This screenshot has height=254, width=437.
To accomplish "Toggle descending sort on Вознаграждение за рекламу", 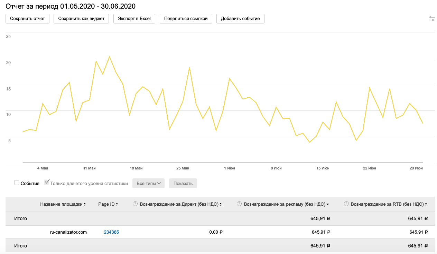I will tap(327, 204).
